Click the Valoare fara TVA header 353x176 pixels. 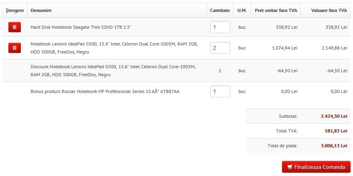point(329,10)
